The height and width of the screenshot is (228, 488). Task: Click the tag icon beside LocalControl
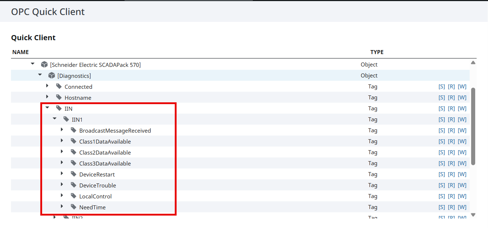pos(74,196)
